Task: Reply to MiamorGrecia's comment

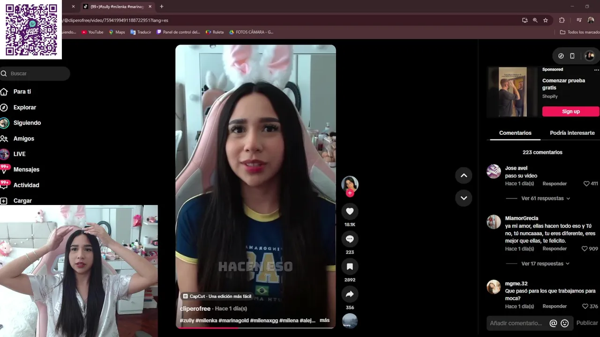Action: 555,249
